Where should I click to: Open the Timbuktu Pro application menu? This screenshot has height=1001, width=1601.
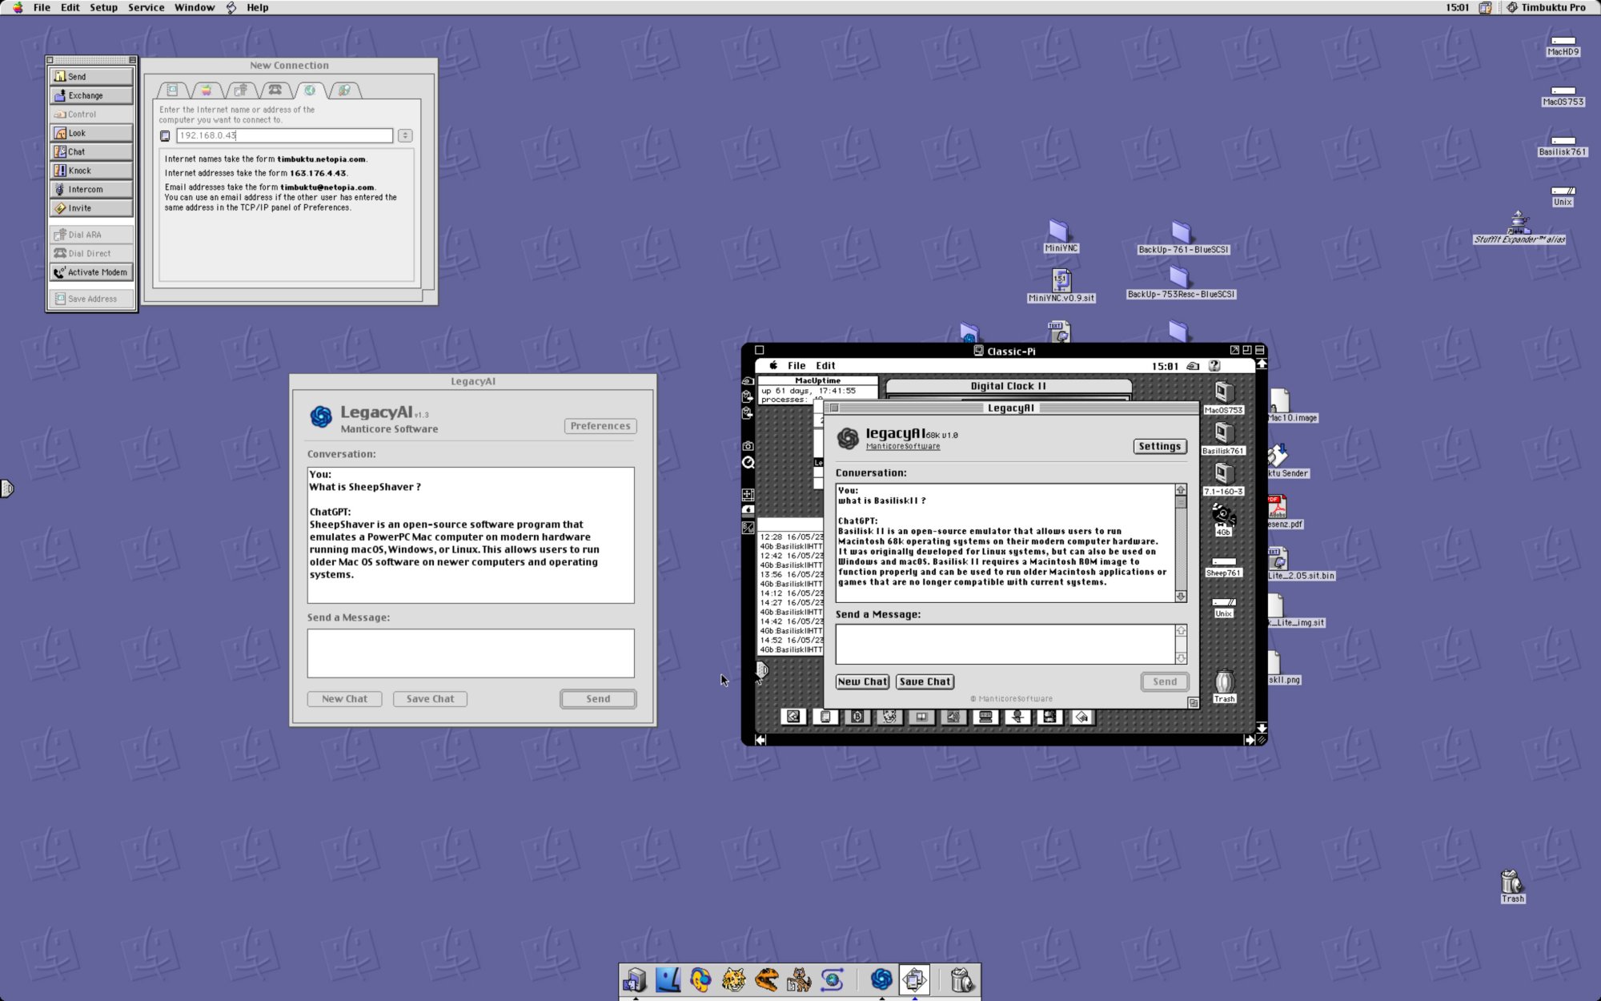[x=1546, y=7]
